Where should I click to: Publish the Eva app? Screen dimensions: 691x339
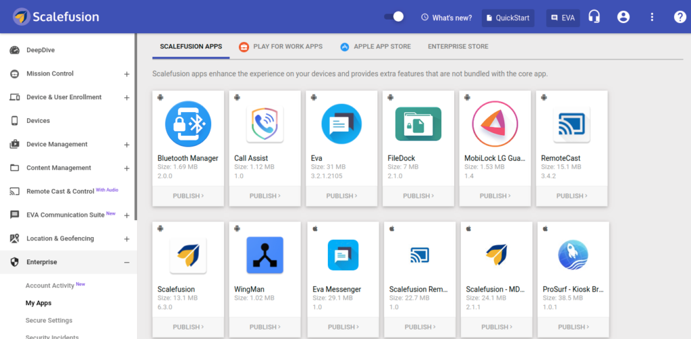(x=341, y=196)
